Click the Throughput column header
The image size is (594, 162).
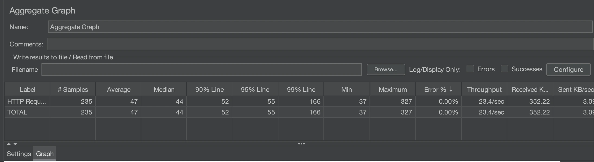484,90
